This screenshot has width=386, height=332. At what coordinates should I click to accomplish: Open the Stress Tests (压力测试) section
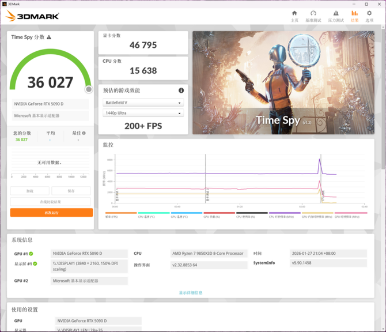(x=335, y=16)
